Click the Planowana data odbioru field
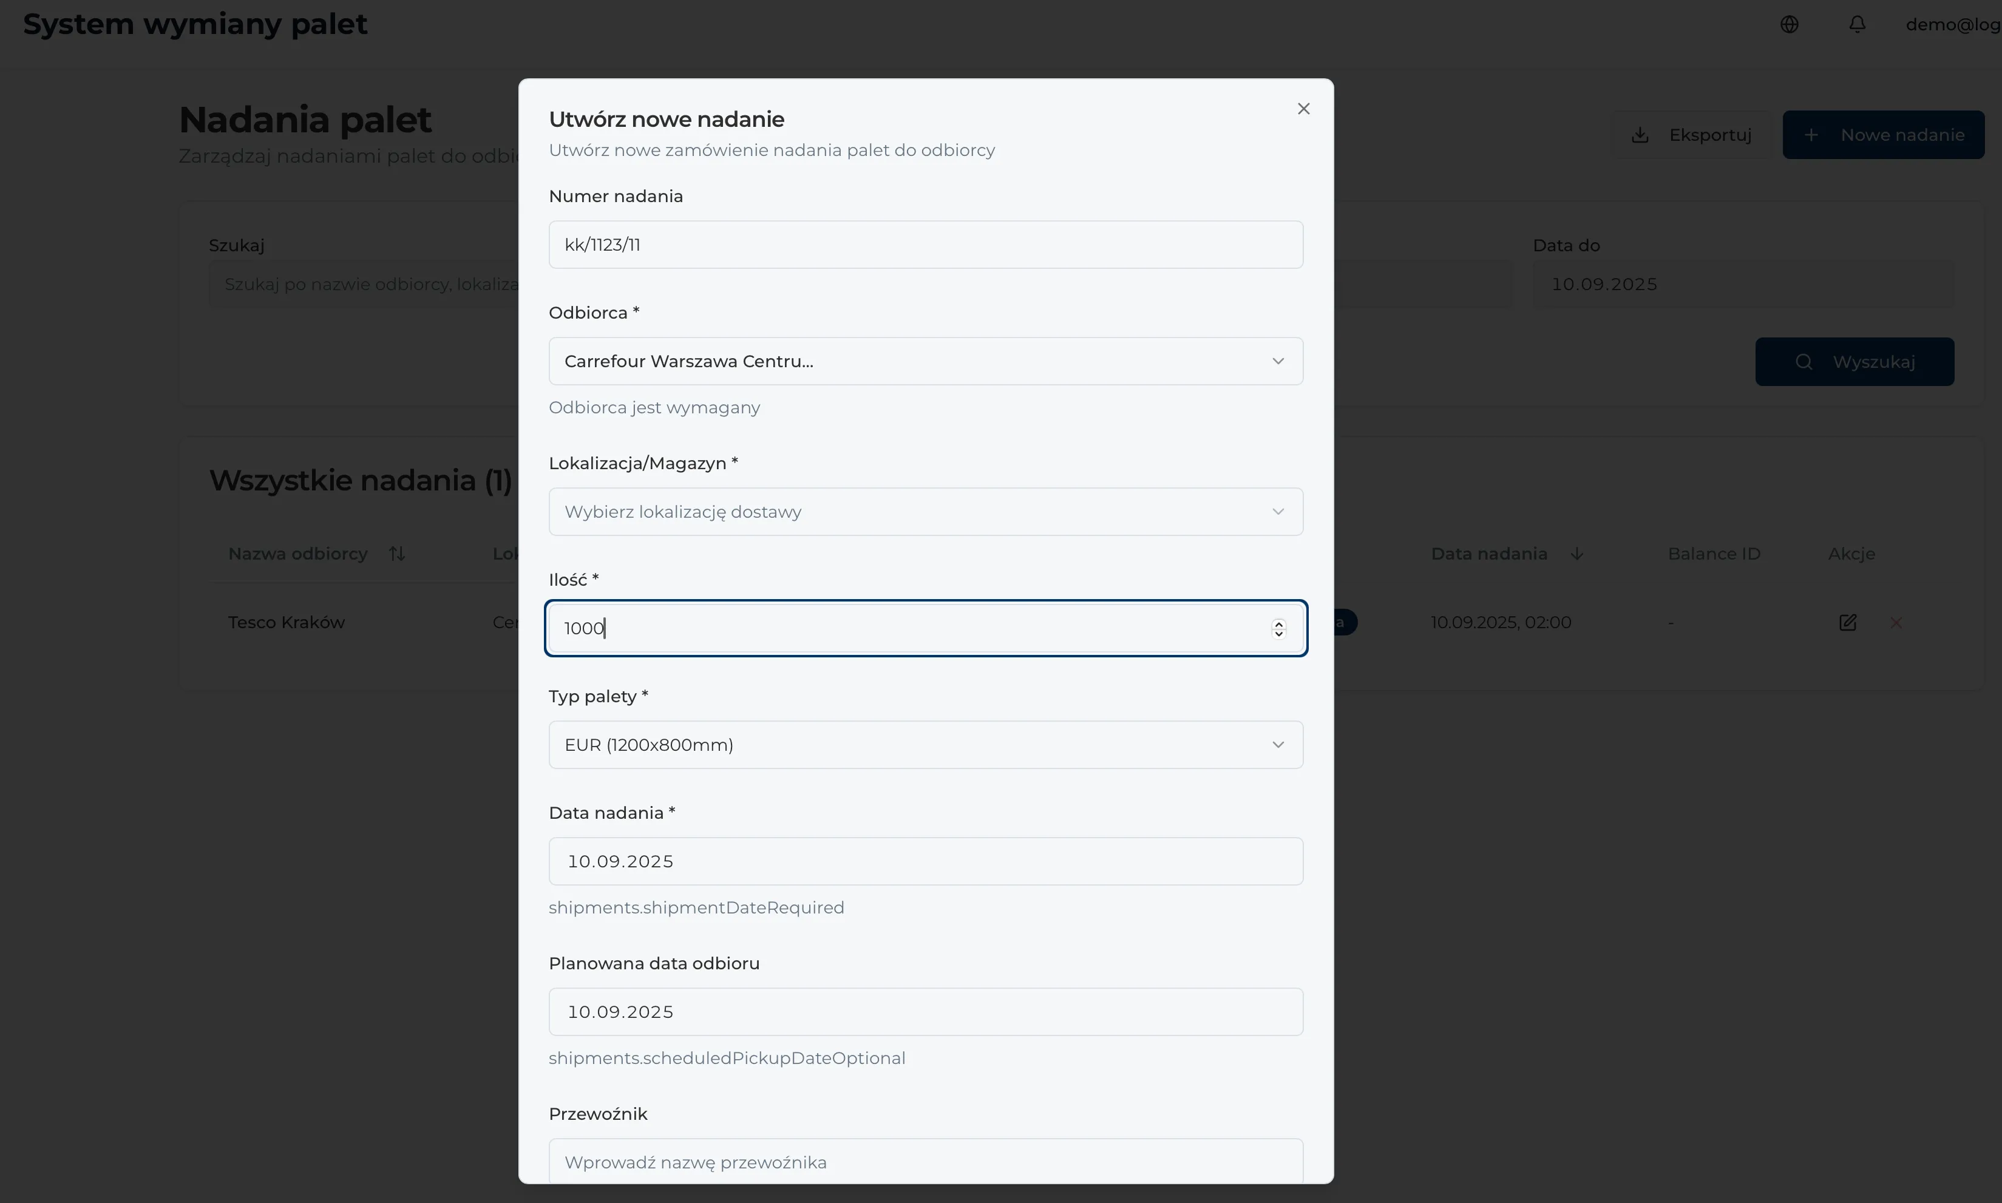 click(926, 1012)
